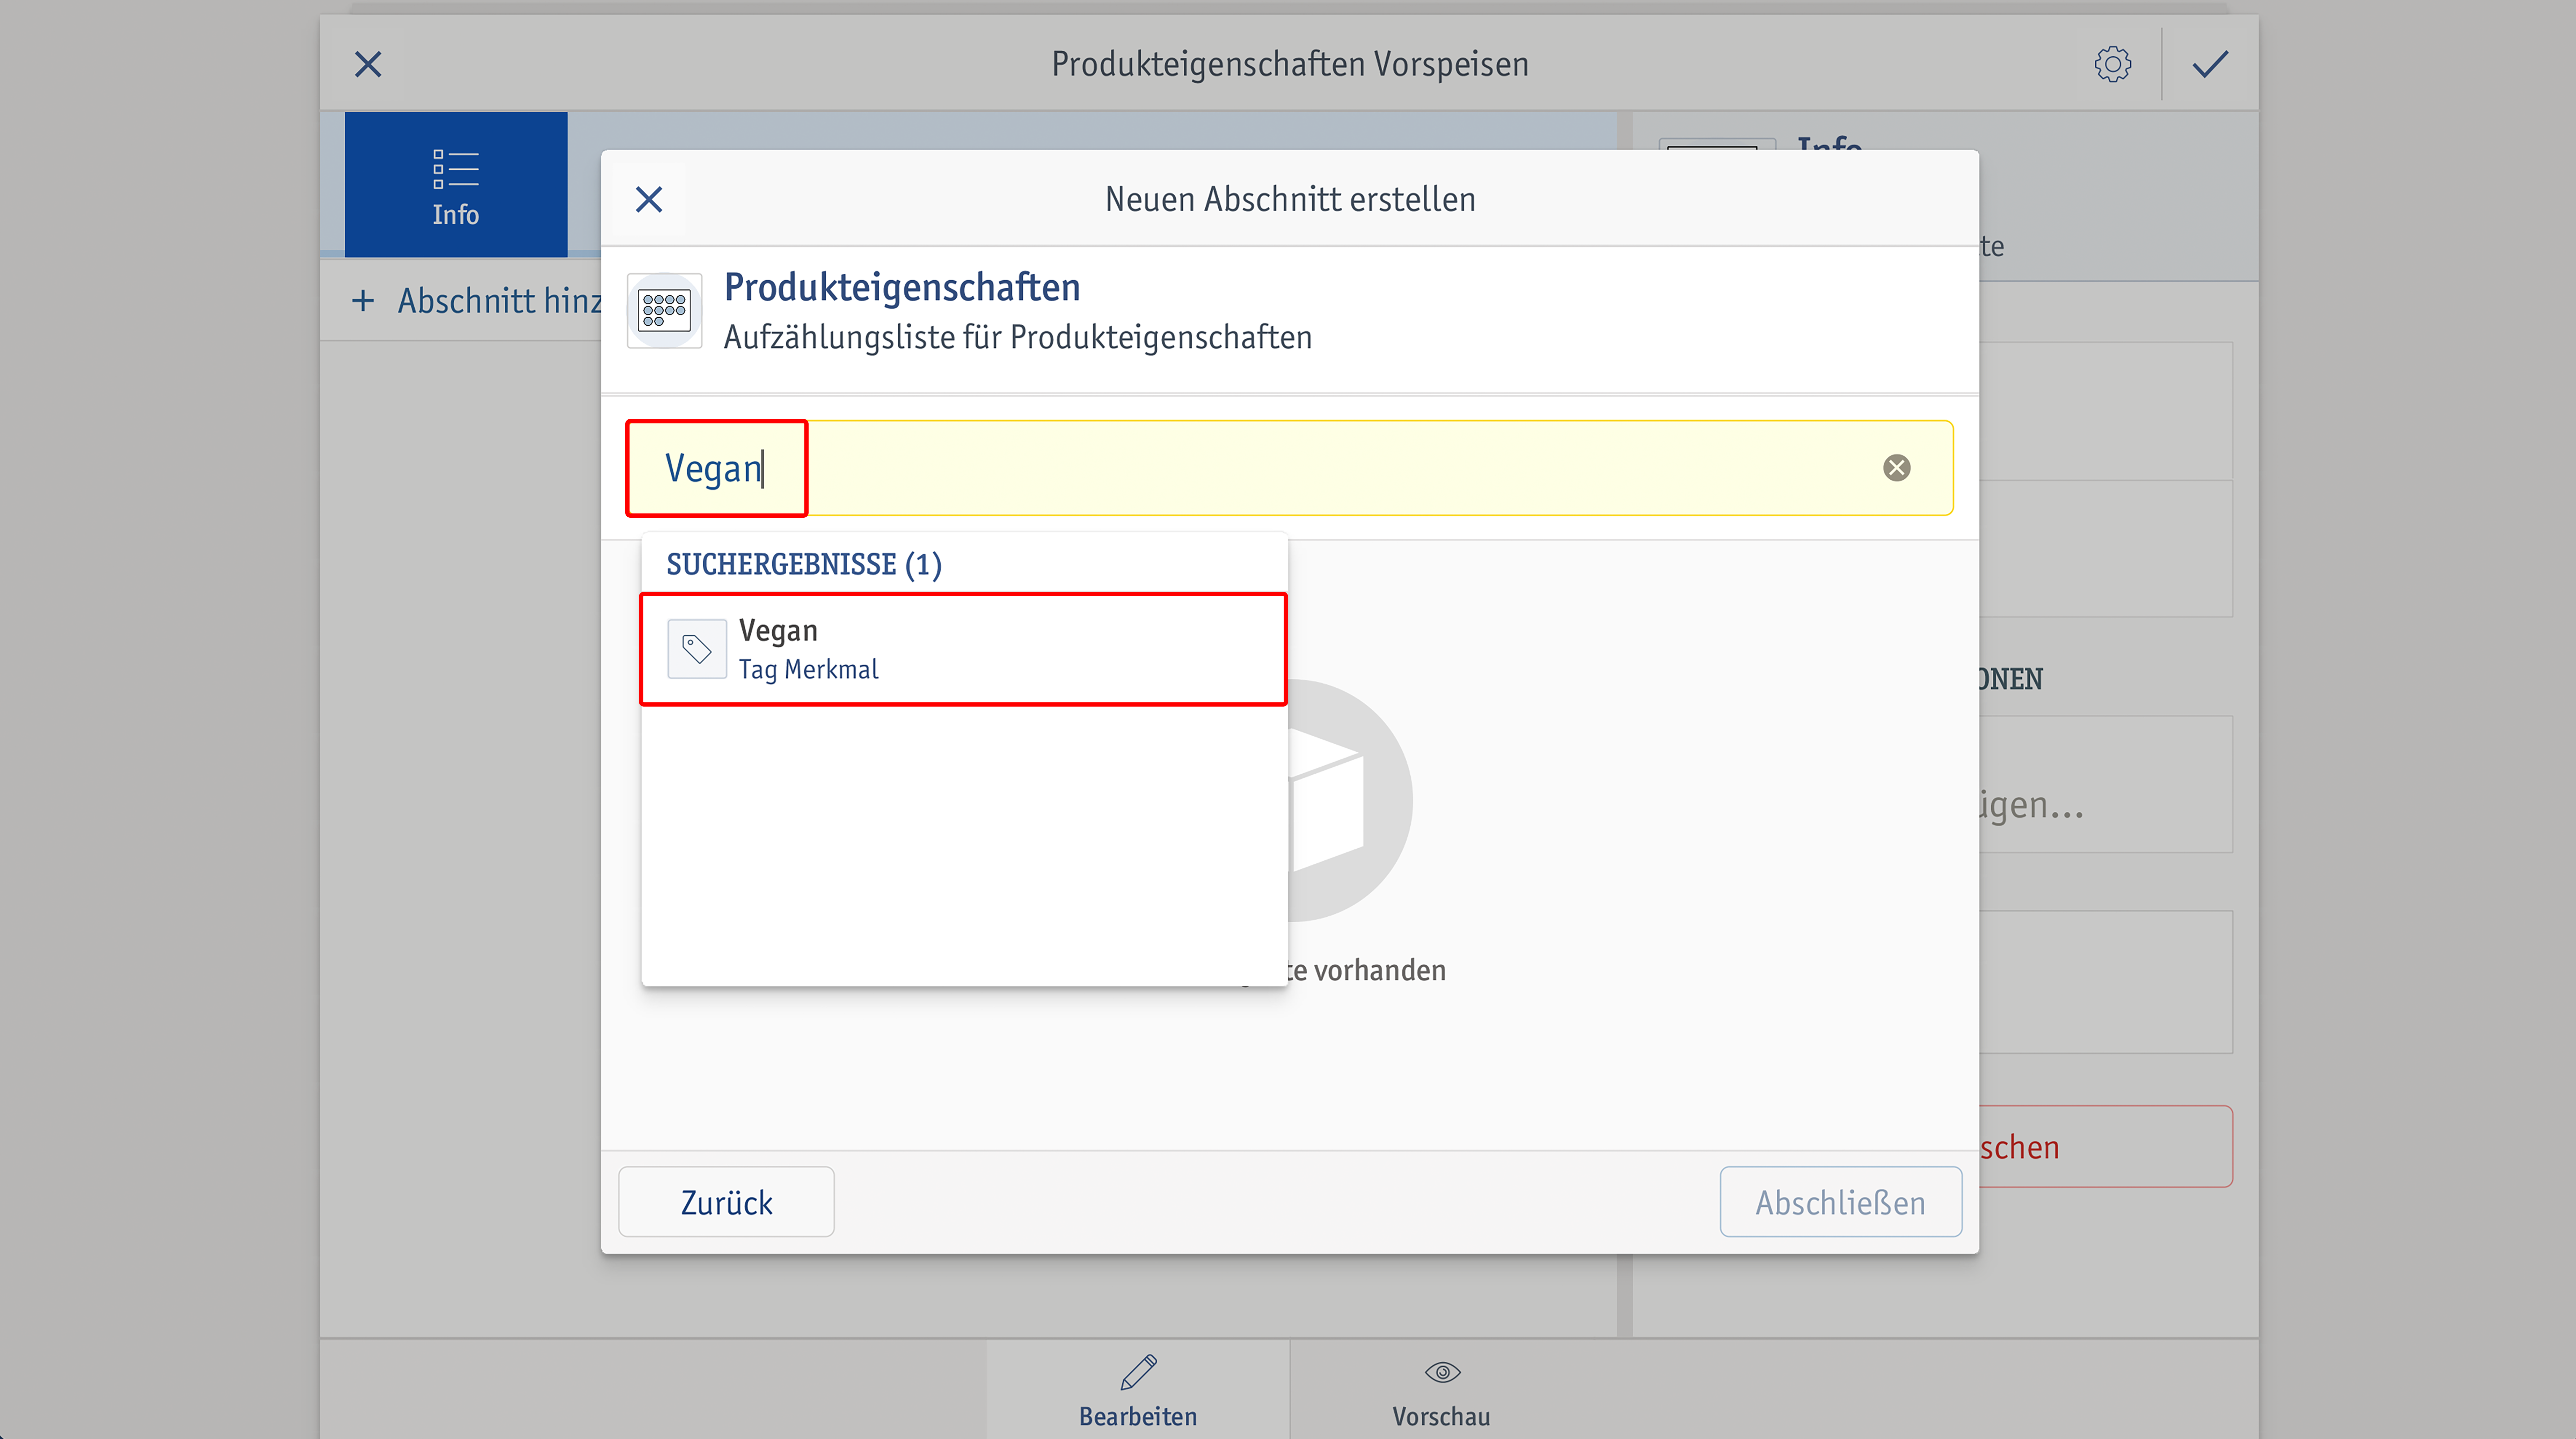This screenshot has height=1439, width=2576.
Task: Close the Neuen Abschnitt erstellen dialog
Action: click(x=649, y=200)
